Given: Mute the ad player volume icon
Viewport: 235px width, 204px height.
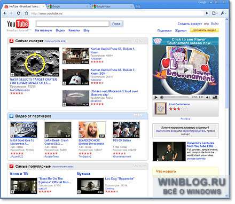Looking at the screenshot, I should coord(207,97).
